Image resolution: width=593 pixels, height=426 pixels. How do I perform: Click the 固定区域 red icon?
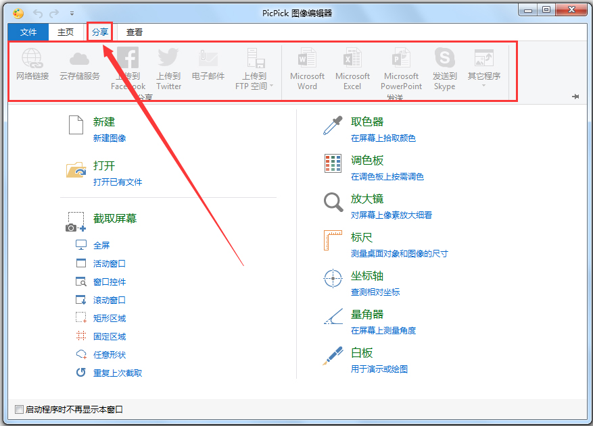point(81,336)
